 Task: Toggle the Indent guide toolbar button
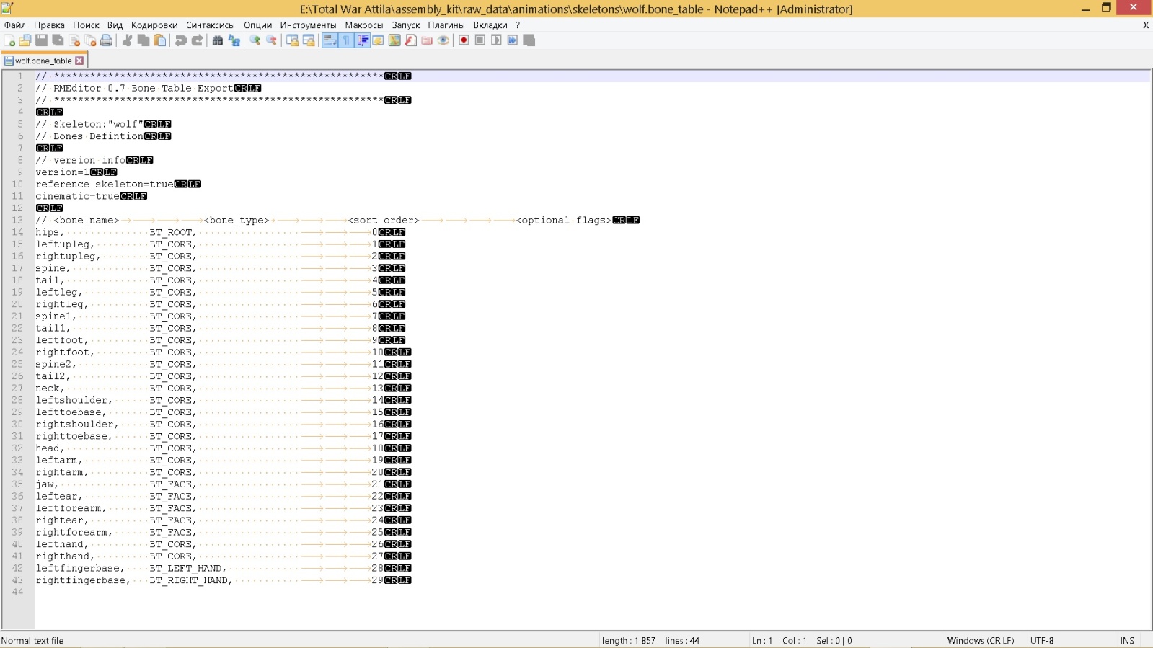(x=363, y=40)
